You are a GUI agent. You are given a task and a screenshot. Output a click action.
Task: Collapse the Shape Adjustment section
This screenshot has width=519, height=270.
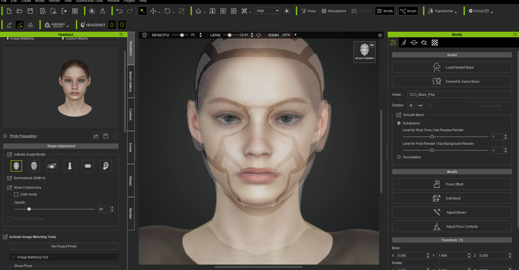point(6,146)
